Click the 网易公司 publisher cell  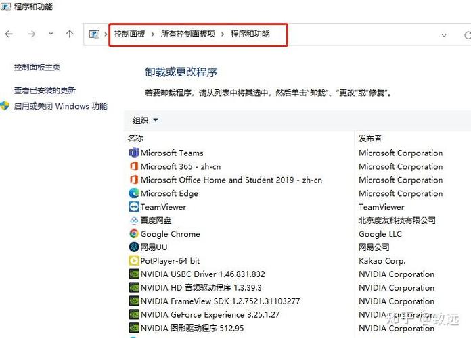click(374, 247)
